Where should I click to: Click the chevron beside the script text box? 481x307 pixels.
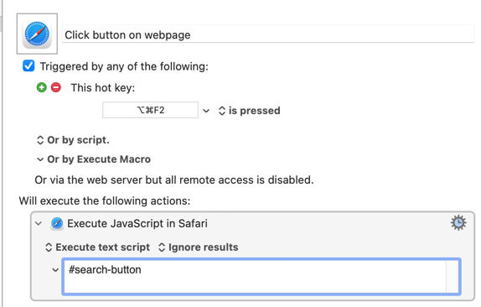(x=55, y=270)
